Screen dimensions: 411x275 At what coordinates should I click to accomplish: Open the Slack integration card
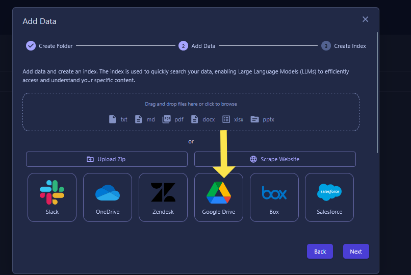[52, 197]
